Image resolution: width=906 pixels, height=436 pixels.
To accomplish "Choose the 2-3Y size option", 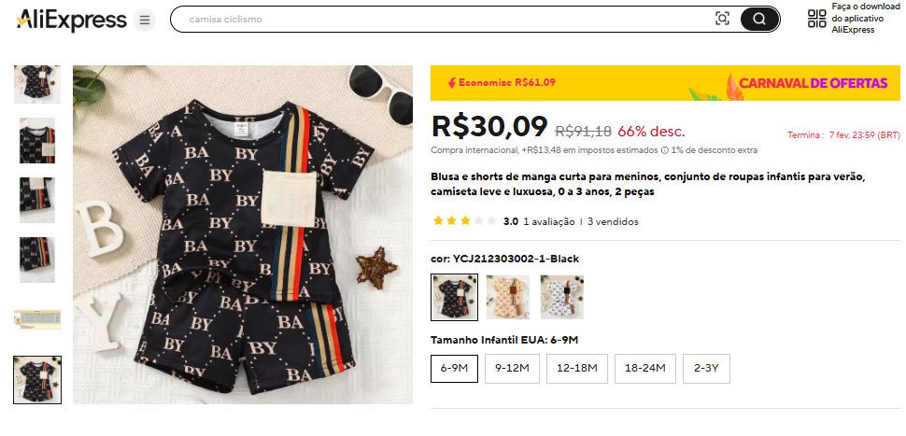I will [x=706, y=368].
